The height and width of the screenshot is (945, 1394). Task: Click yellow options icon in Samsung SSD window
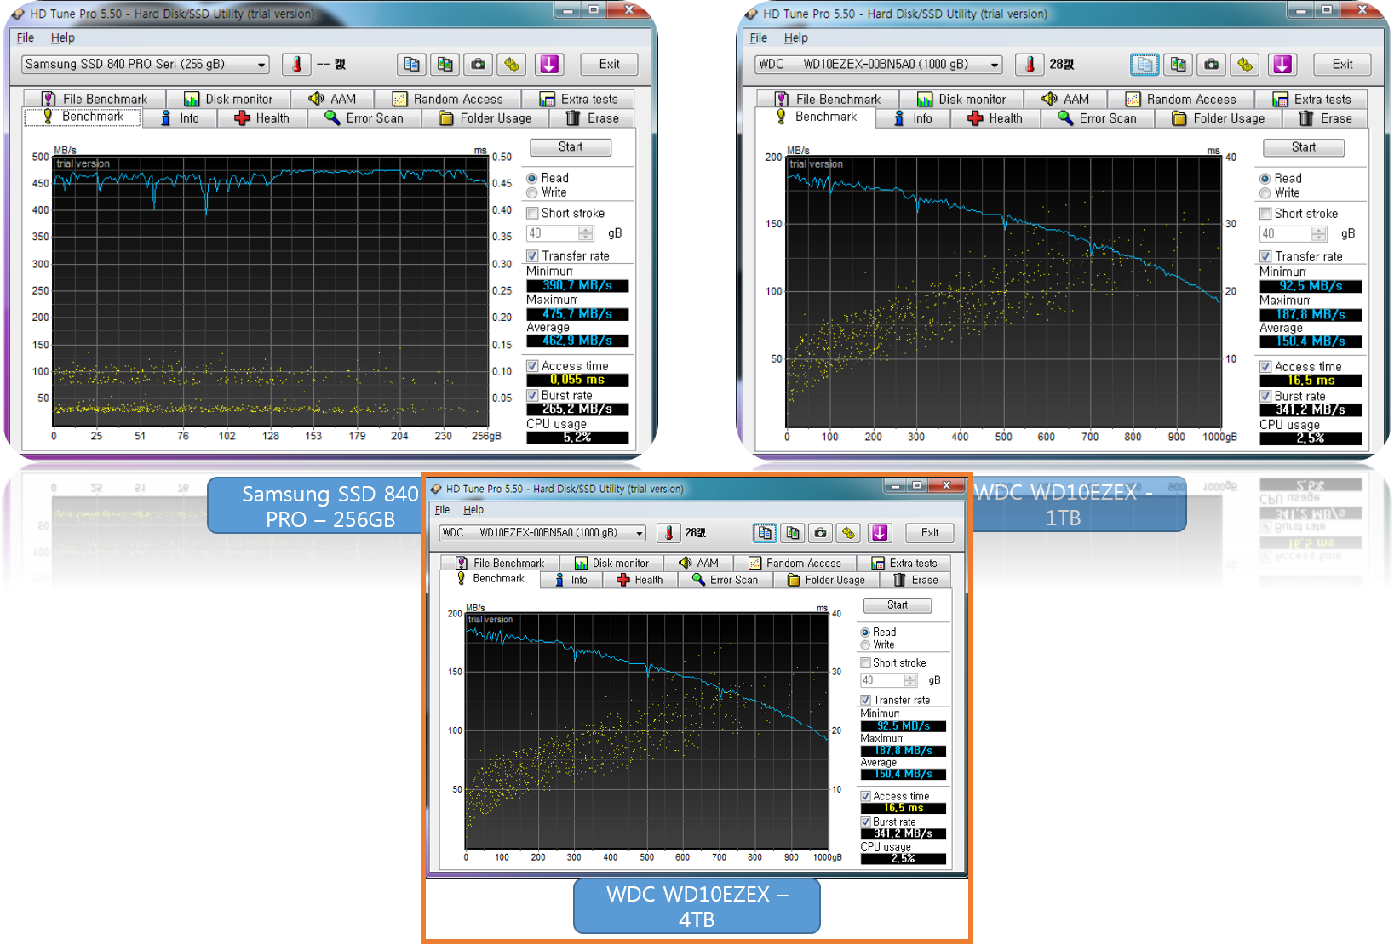point(512,65)
